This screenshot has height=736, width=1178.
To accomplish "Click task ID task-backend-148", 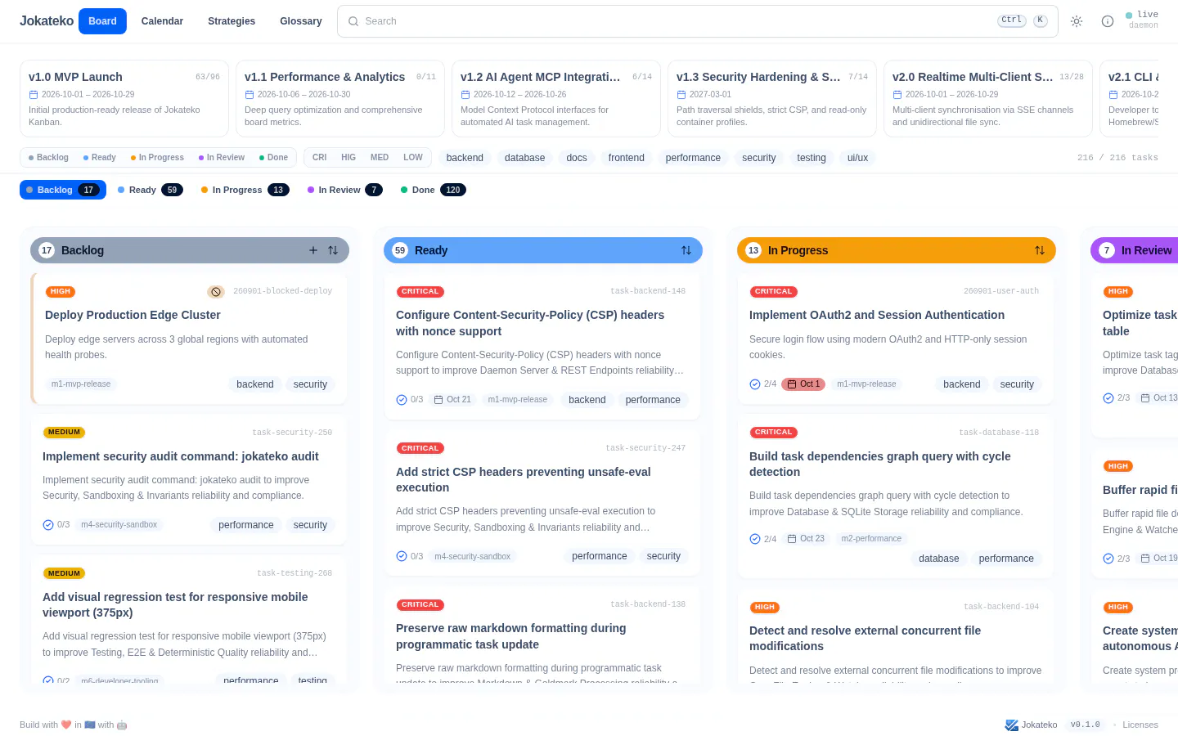I will [648, 291].
